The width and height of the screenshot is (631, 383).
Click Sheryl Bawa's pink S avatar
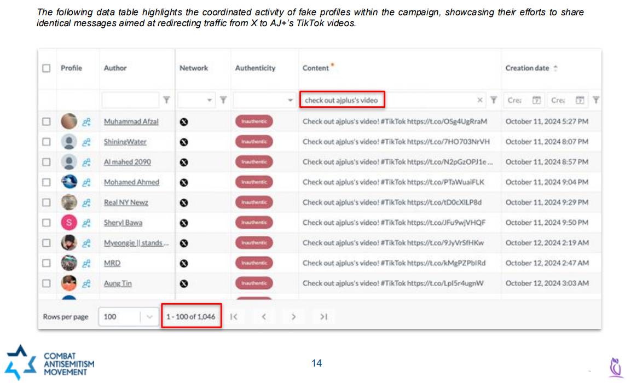[x=69, y=222]
